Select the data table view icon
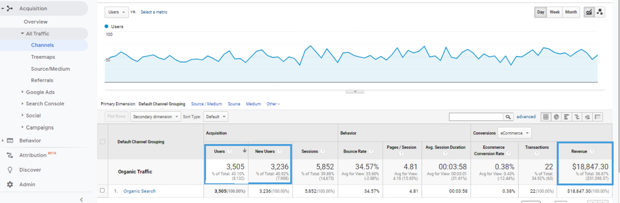The height and width of the screenshot is (203, 620). click(x=546, y=117)
